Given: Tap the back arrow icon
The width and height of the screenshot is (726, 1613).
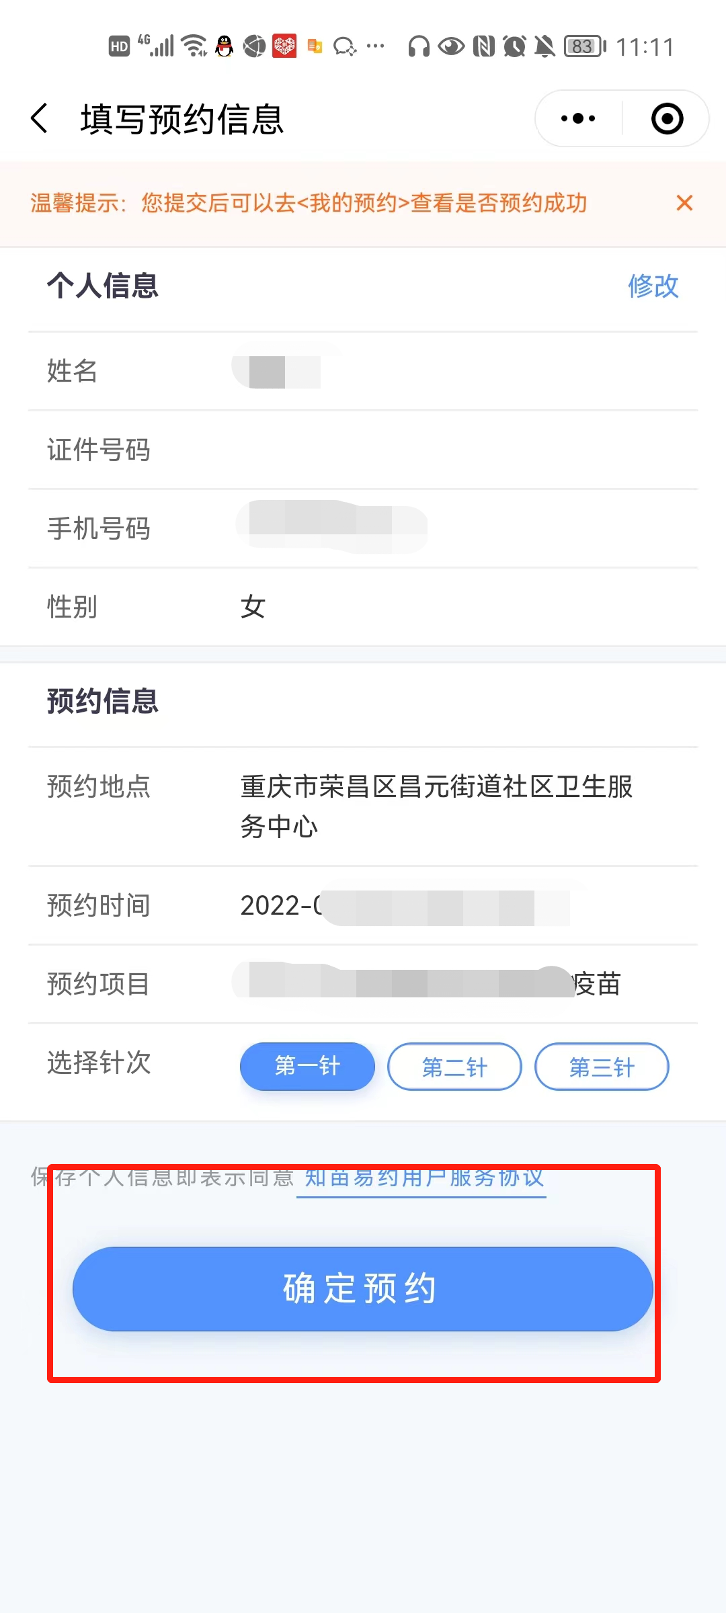Looking at the screenshot, I should 40,119.
